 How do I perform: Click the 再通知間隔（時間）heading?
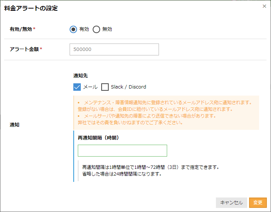pyautogui.click(x=98, y=138)
